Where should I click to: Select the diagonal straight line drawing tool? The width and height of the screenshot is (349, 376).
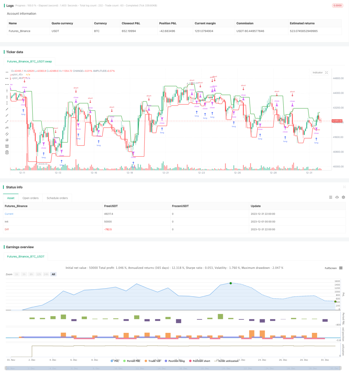click(x=7, y=109)
